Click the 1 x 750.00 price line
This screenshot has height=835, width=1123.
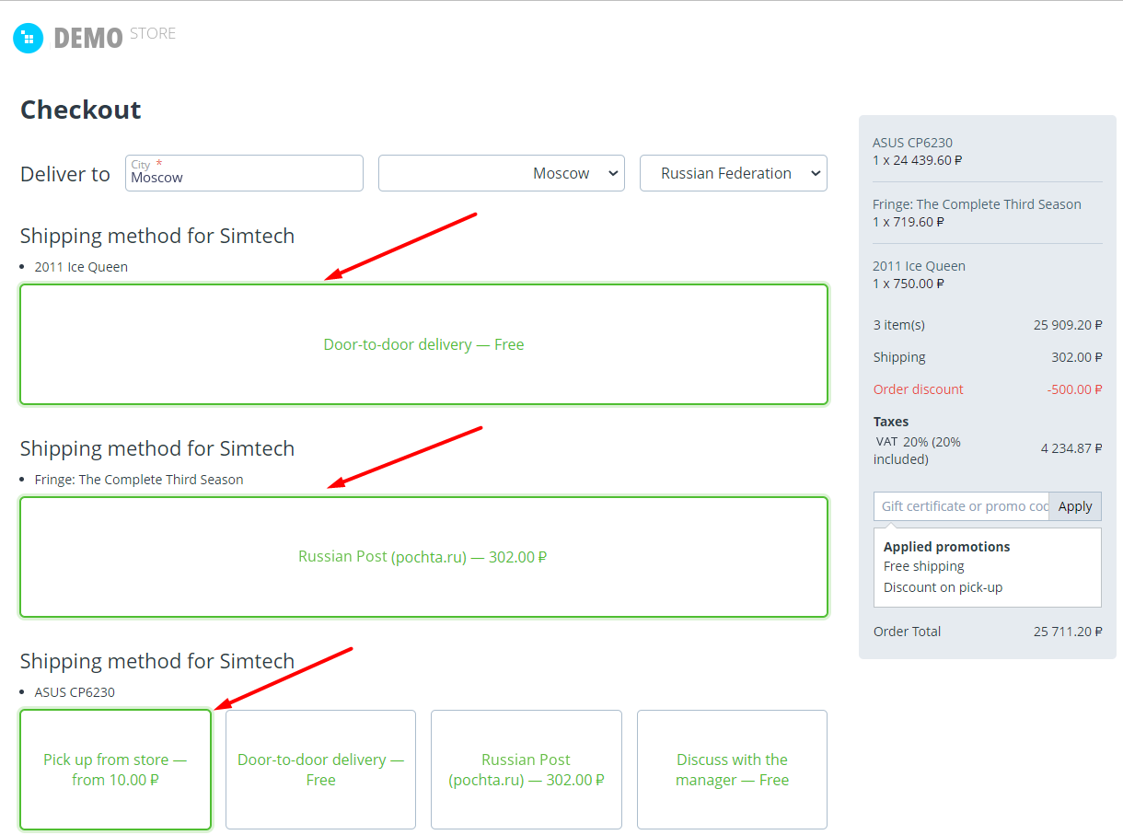908,284
